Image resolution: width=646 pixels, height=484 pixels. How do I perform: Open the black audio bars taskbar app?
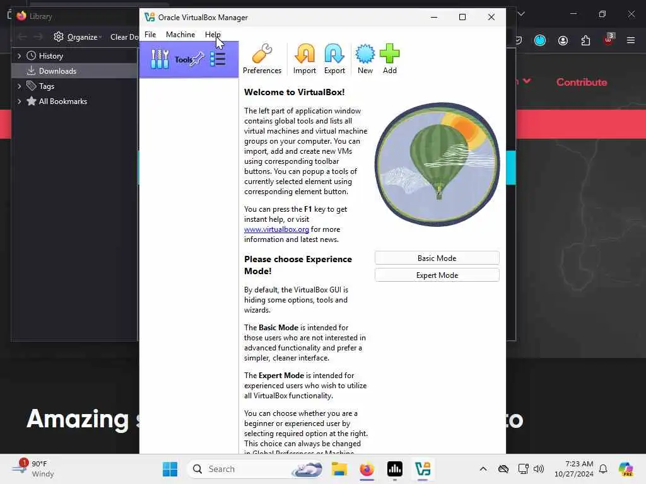coord(395,469)
